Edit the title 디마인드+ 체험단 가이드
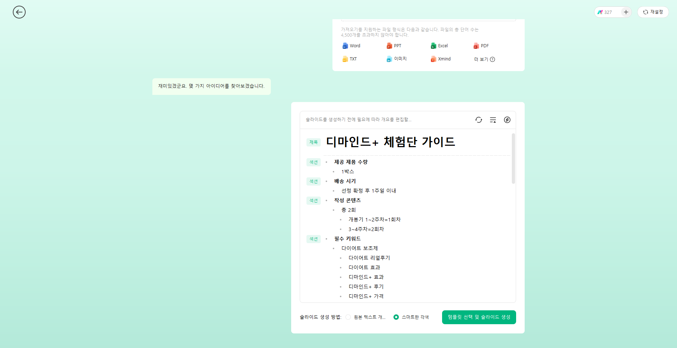Image resolution: width=677 pixels, height=348 pixels. 390,142
